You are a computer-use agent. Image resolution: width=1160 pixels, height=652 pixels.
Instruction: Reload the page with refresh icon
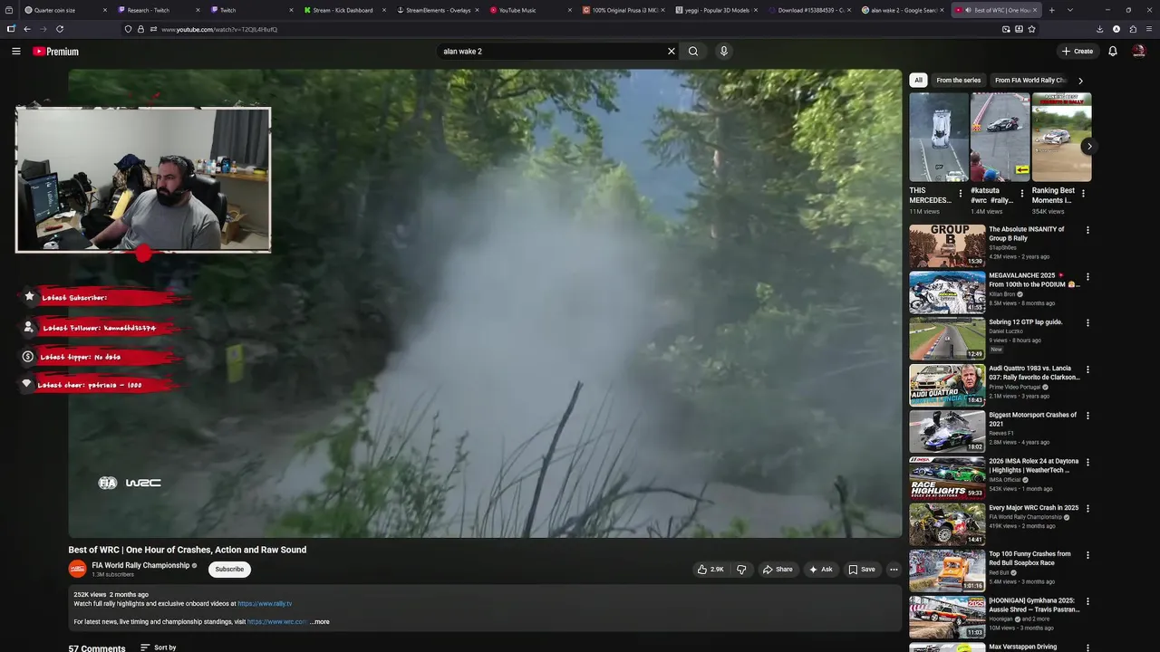[x=60, y=29]
